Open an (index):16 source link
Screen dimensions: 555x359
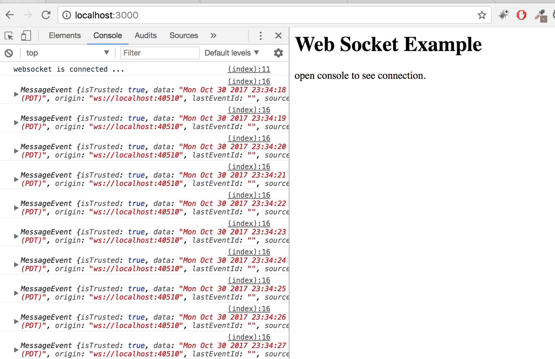click(x=249, y=81)
